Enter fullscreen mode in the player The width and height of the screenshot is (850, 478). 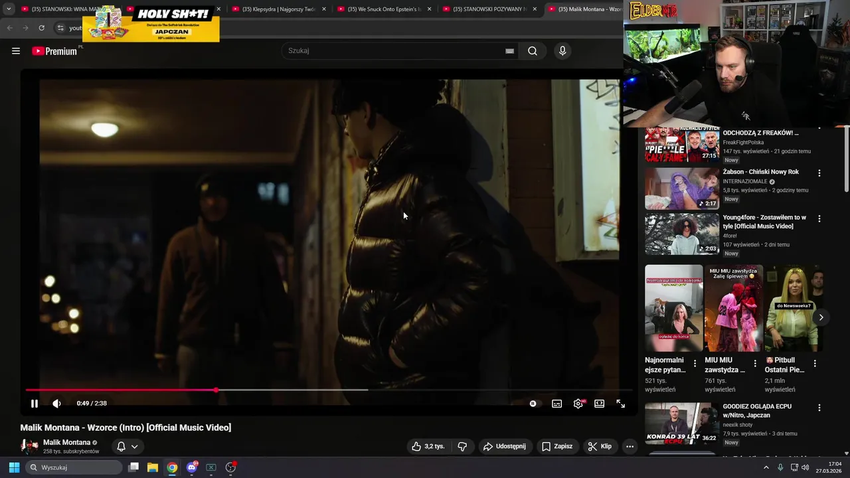click(x=621, y=404)
